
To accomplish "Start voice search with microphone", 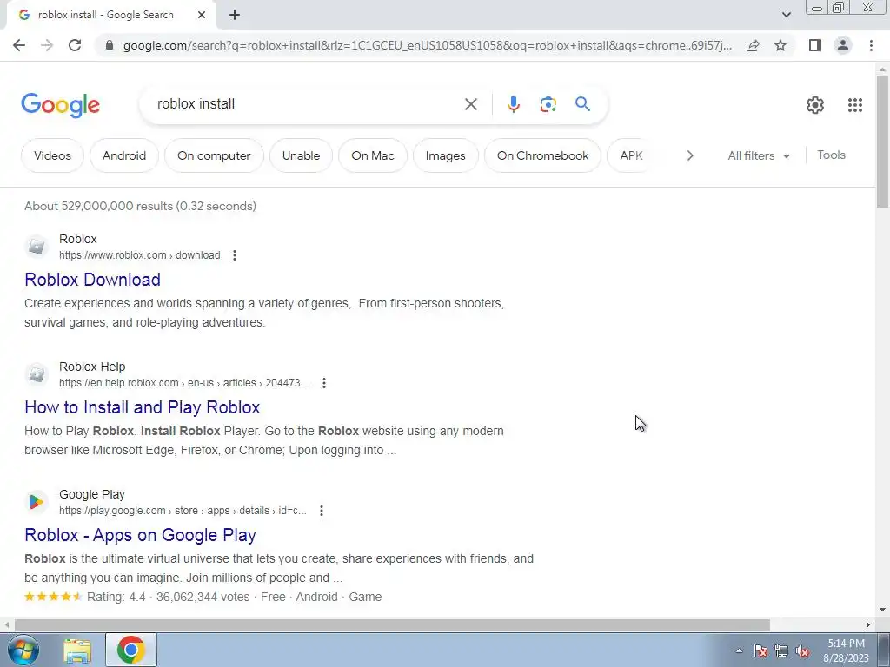I will click(513, 104).
